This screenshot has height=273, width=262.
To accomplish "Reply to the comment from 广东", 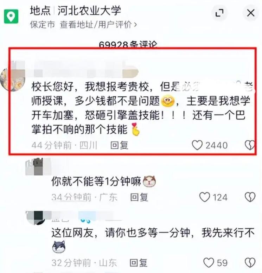I will click(x=139, y=197).
